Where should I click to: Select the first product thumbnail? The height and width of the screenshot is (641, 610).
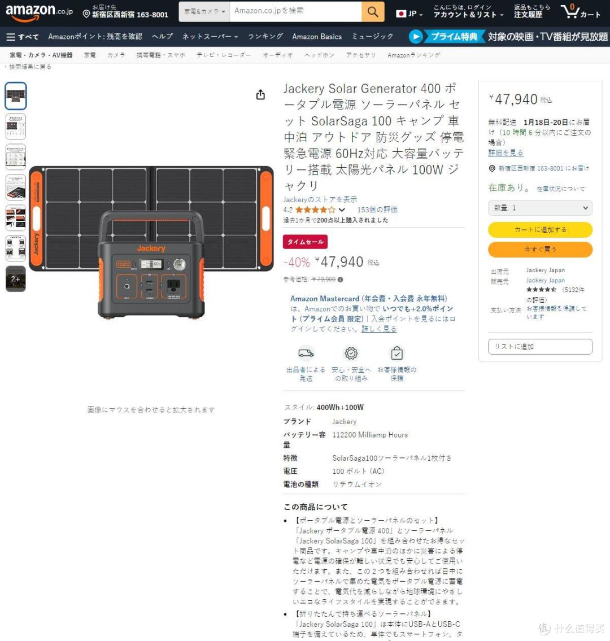point(16,95)
